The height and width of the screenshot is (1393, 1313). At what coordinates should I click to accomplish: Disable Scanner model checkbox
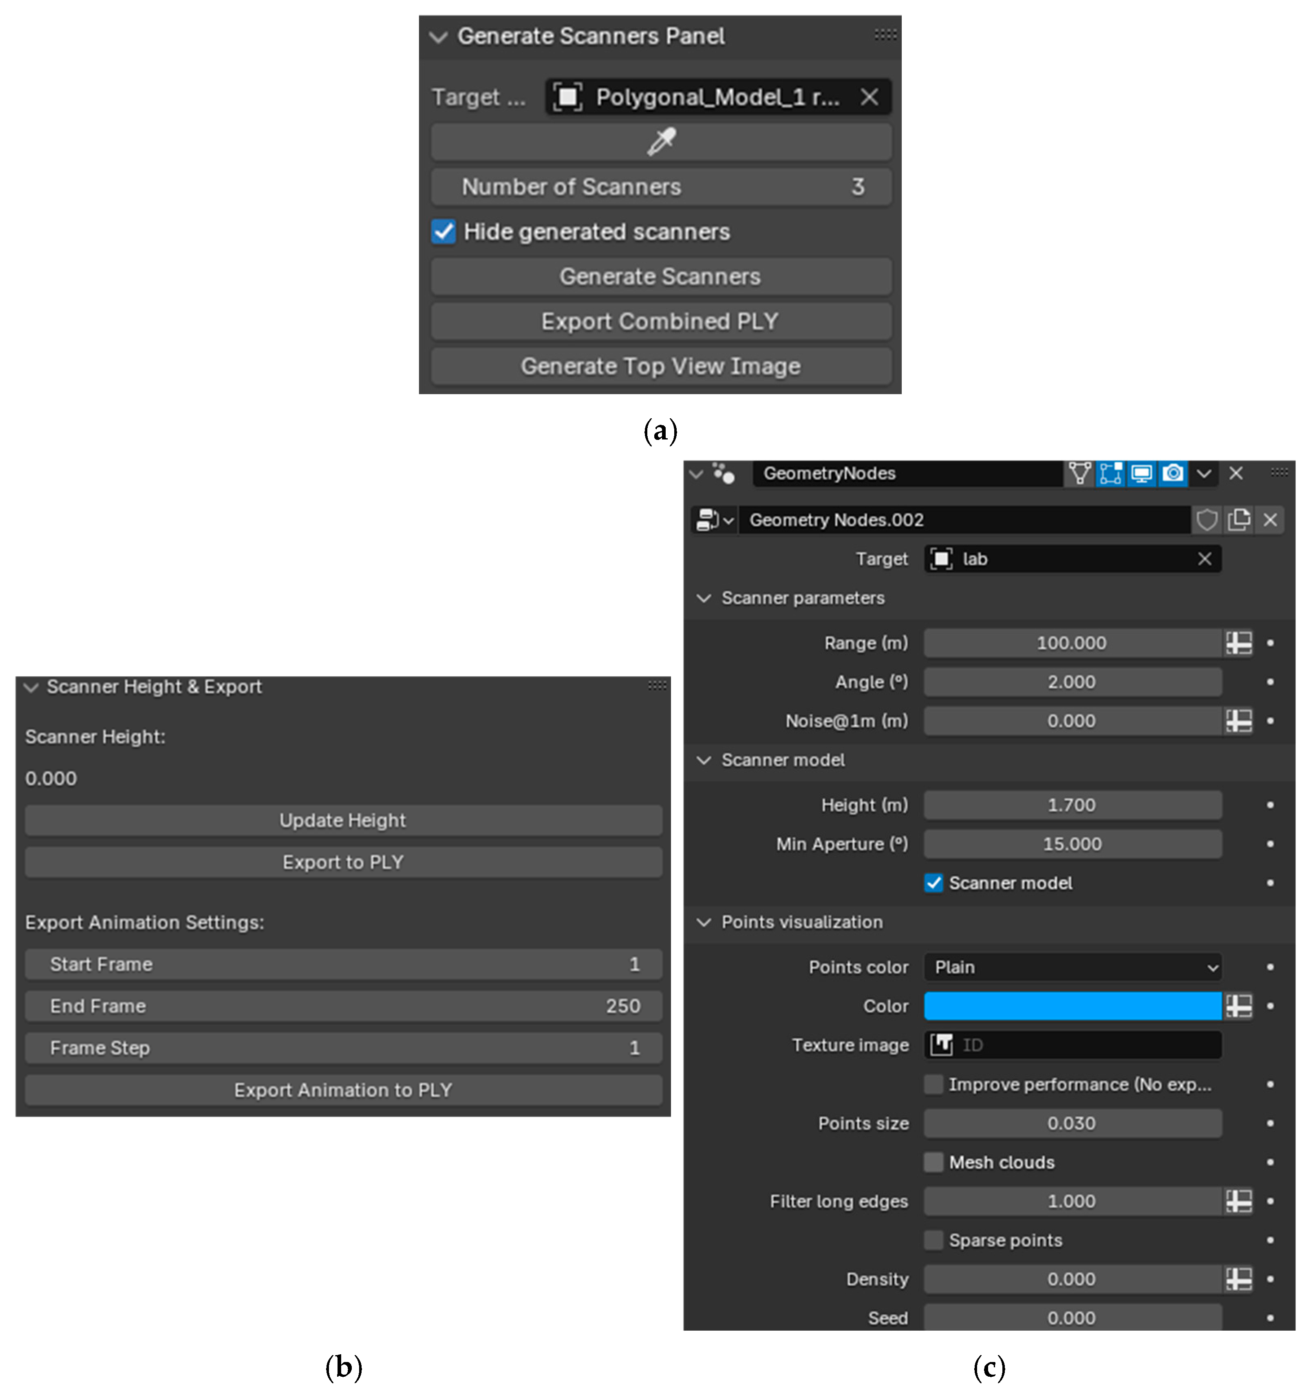933,883
